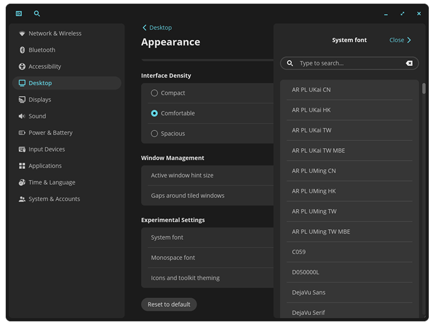Choose C059 font
The width and height of the screenshot is (434, 325).
(x=349, y=252)
